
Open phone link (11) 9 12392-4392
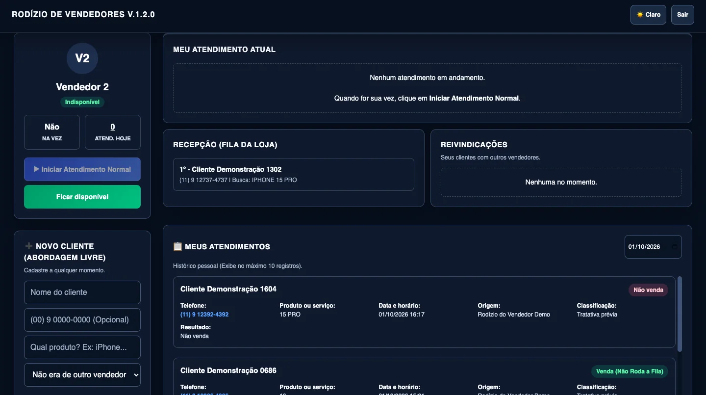pyautogui.click(x=204, y=315)
